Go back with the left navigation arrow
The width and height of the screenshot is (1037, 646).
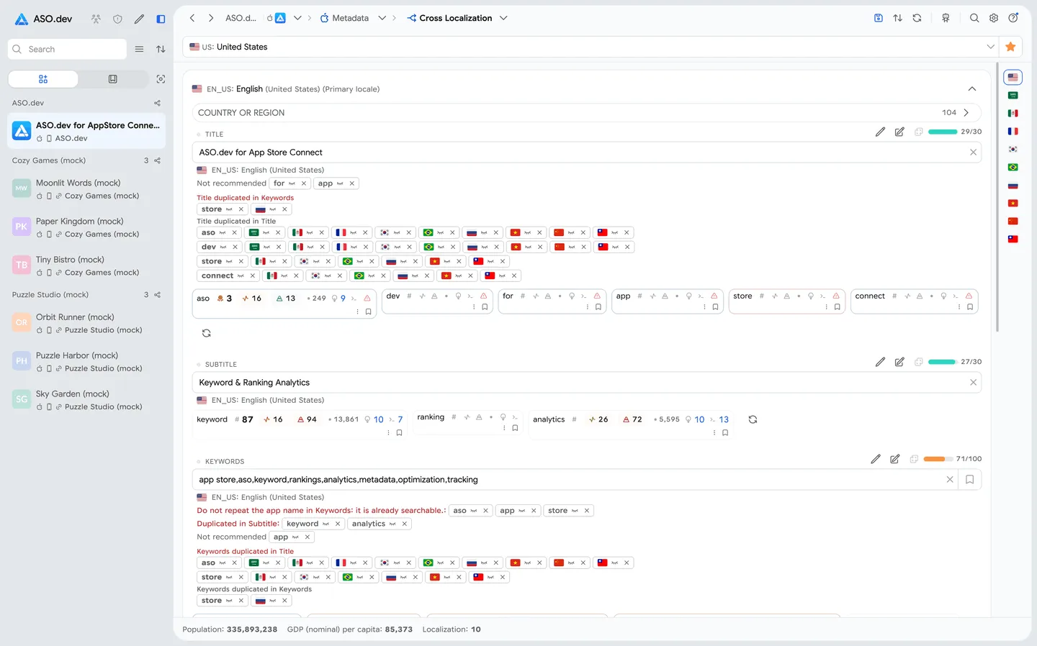pyautogui.click(x=192, y=18)
